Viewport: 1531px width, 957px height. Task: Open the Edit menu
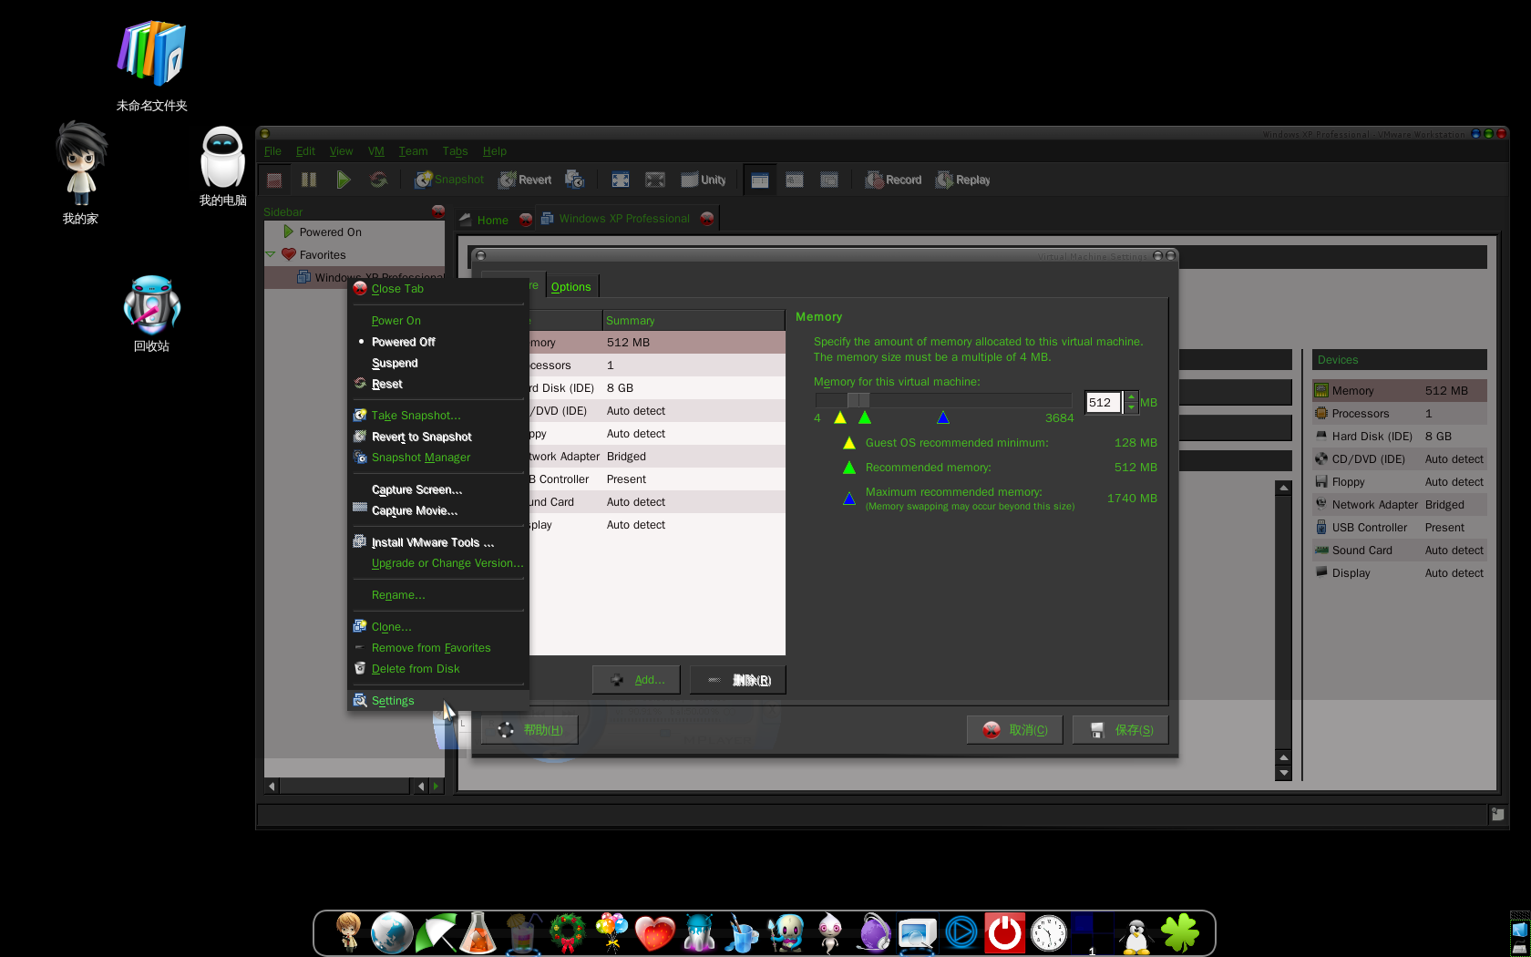[305, 151]
